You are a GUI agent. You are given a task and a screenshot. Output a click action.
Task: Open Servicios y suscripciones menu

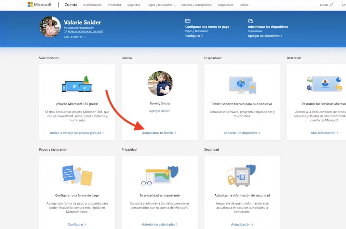[196, 5]
